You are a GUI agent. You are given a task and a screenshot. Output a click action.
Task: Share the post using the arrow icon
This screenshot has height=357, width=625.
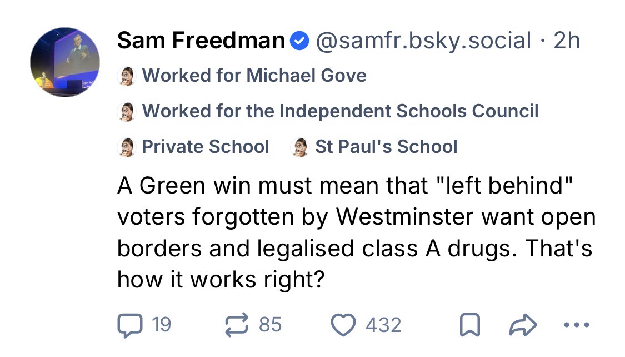click(x=523, y=325)
